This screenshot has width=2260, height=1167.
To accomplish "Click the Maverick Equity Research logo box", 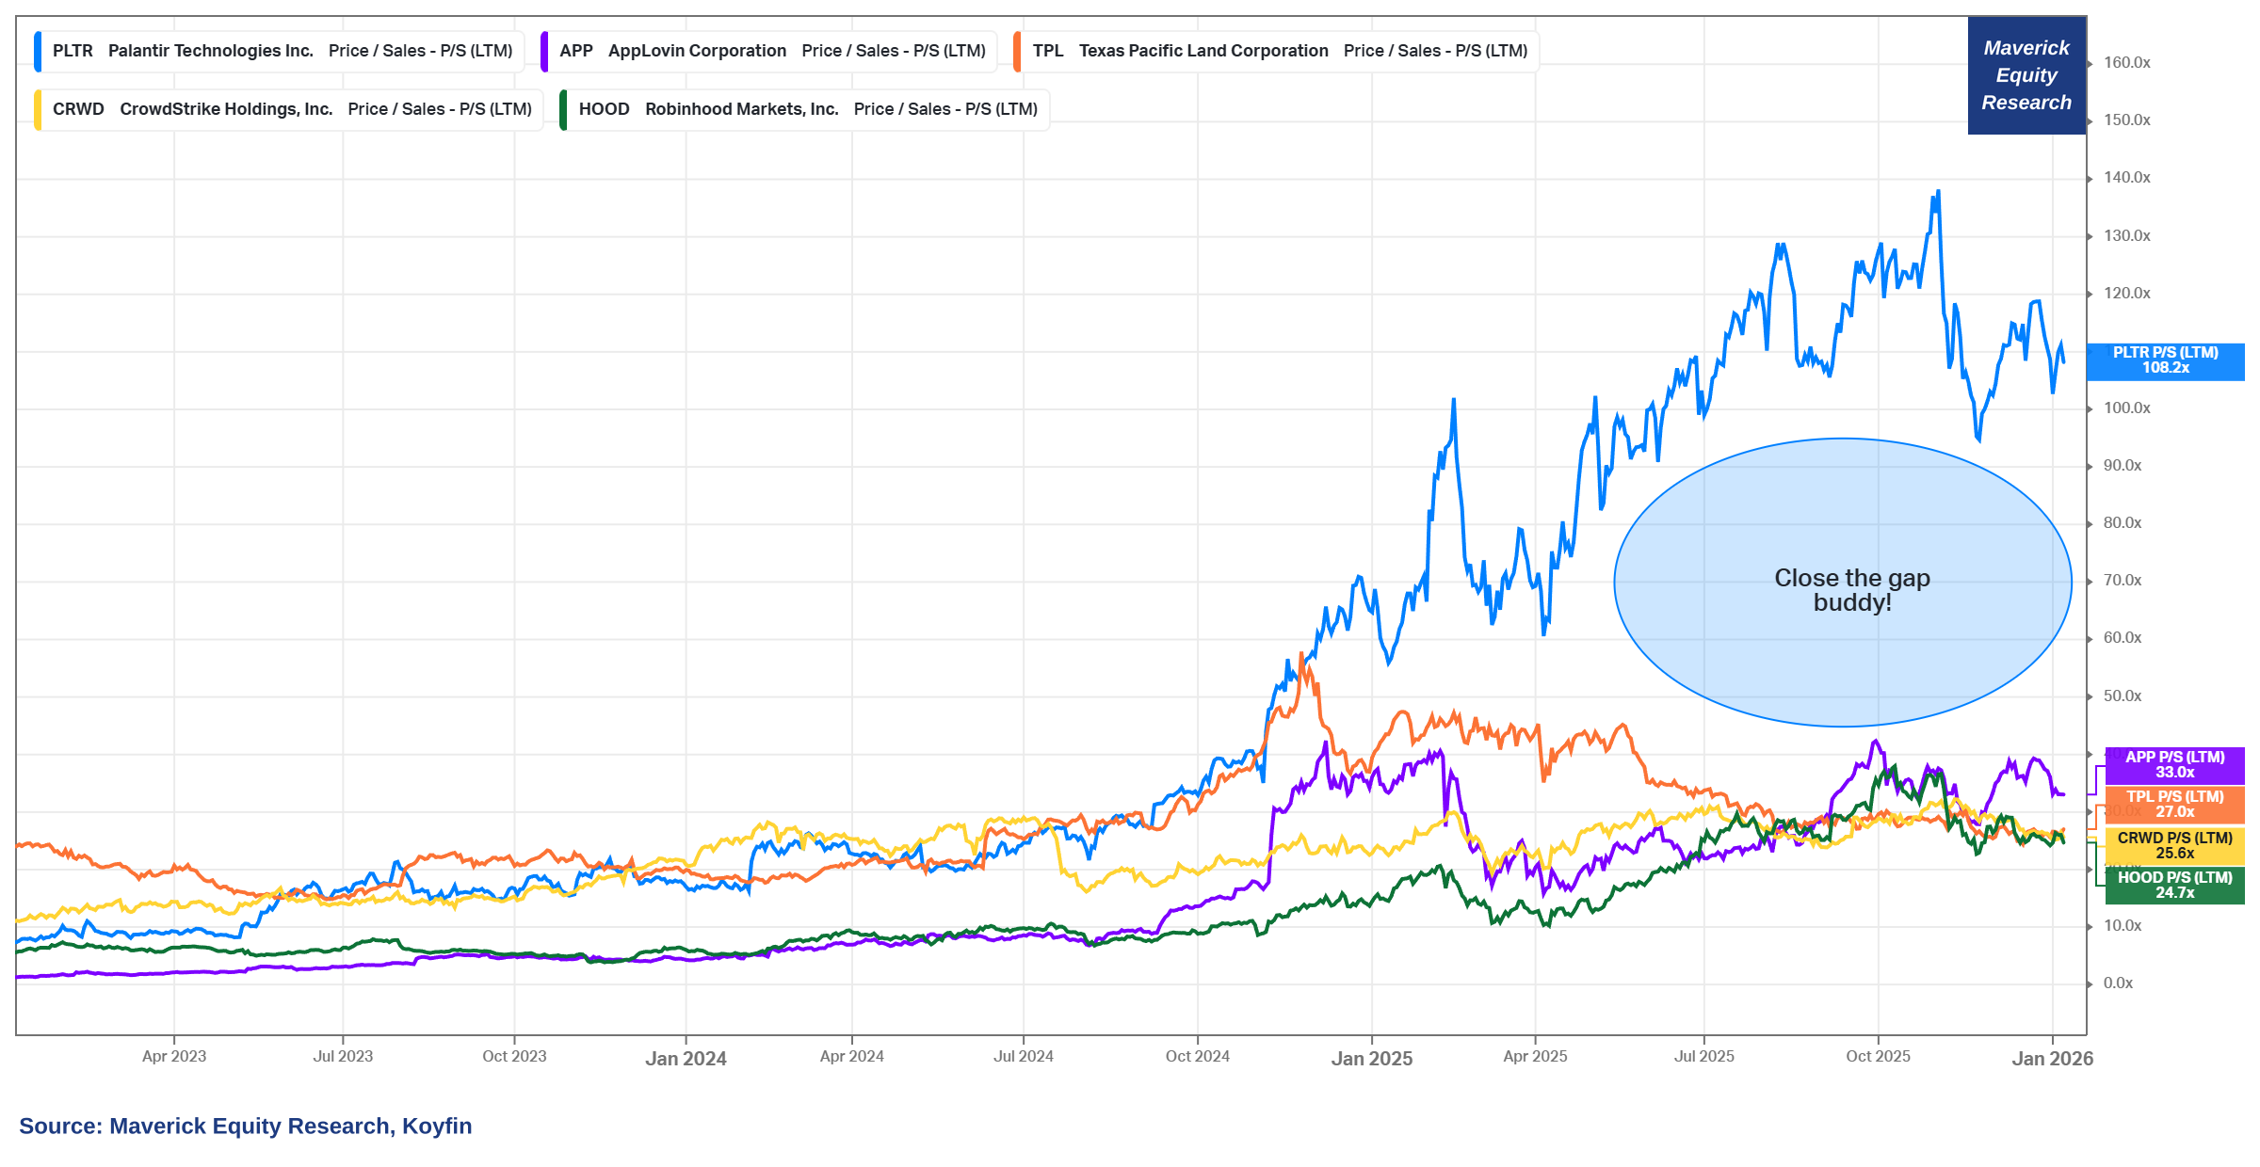I will pos(2026,75).
